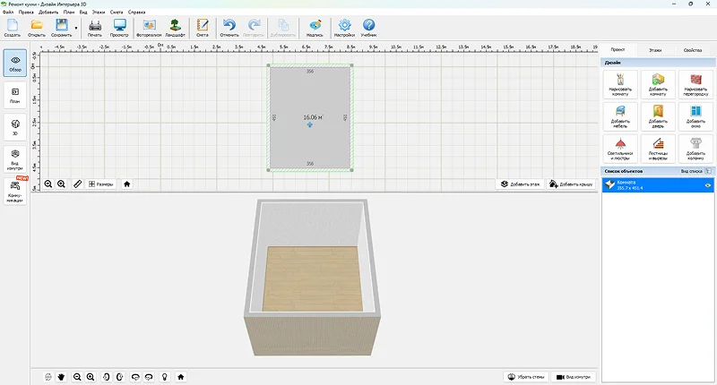Zoom in on the 2D plan toolbar
Screen dimensions: 717x385
pyautogui.click(x=61, y=184)
